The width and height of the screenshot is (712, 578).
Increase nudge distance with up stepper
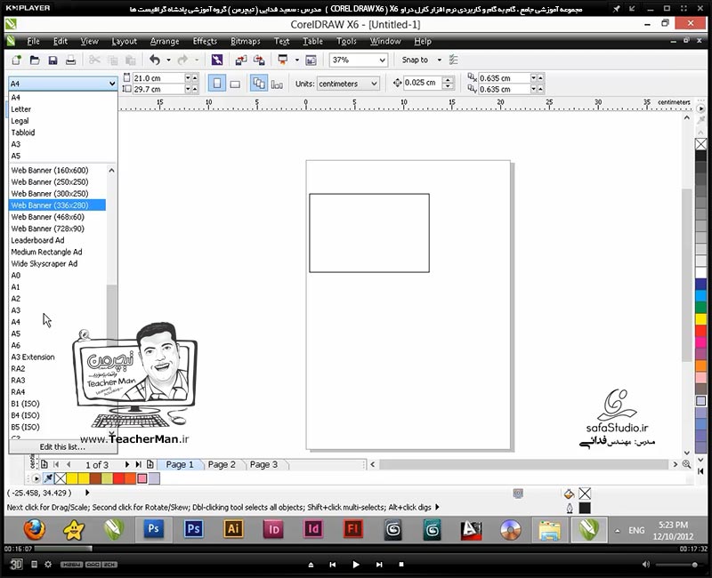(x=448, y=79)
